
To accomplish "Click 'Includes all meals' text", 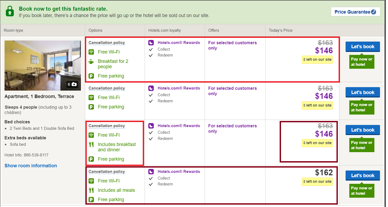I will (x=116, y=190).
